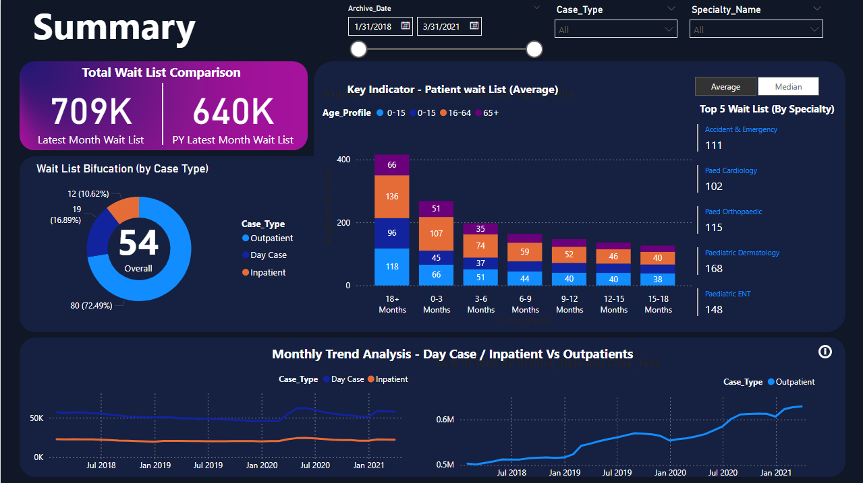Open the calendar picker for the 3/31/2021 date
Image resolution: width=863 pixels, height=483 pixels.
[474, 26]
